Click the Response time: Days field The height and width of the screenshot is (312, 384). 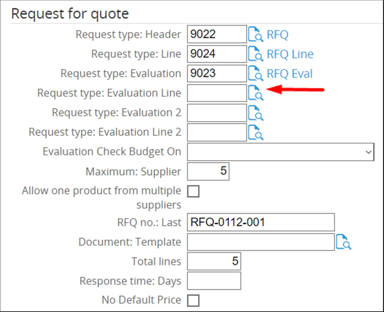tap(214, 281)
